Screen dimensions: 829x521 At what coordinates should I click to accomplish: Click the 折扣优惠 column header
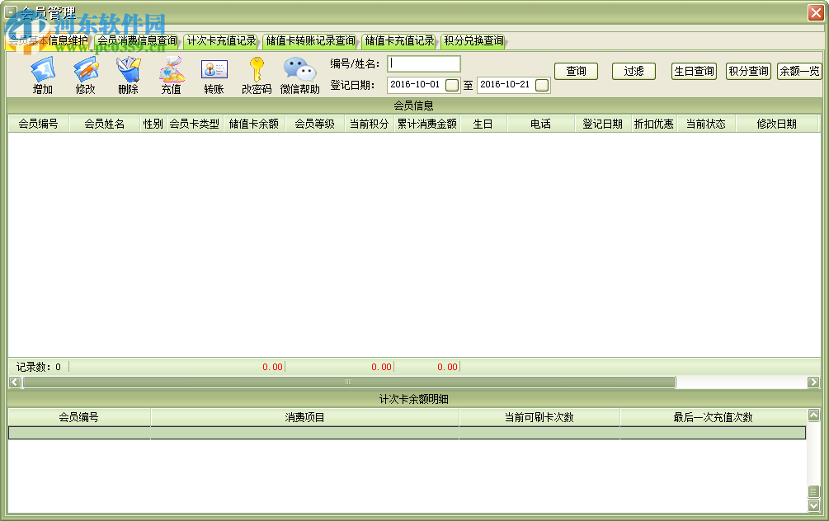654,124
